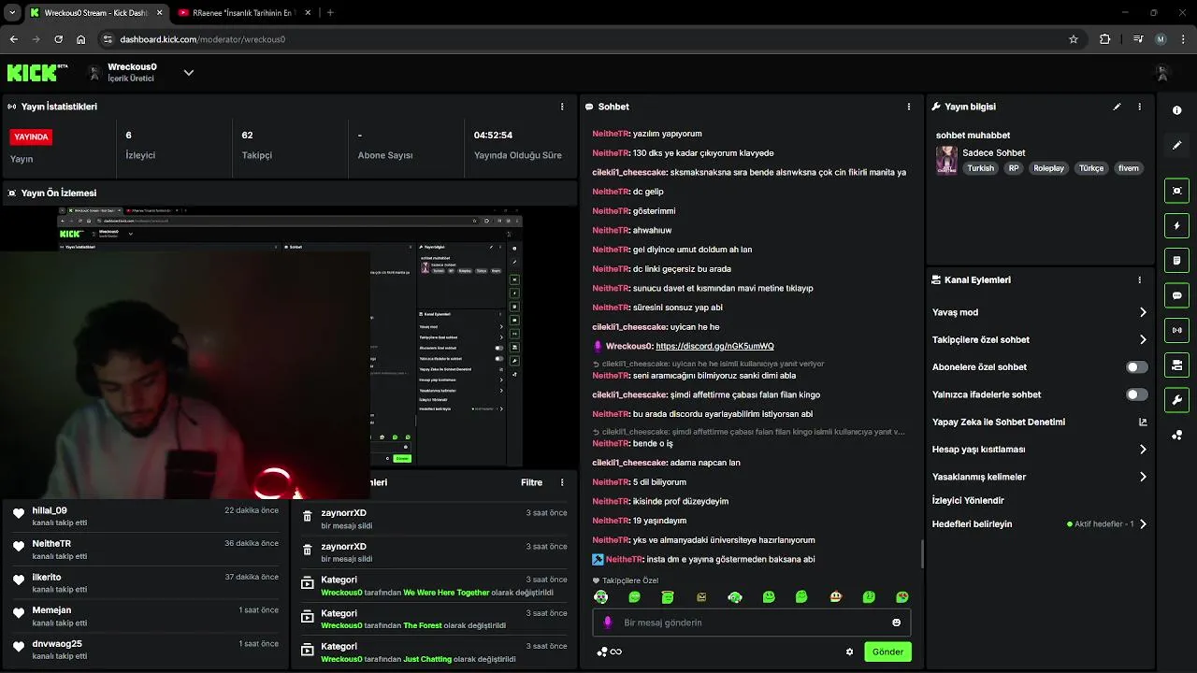Select the Wreckous0 Stream Kick Dashboard tab

pyautogui.click(x=96, y=12)
